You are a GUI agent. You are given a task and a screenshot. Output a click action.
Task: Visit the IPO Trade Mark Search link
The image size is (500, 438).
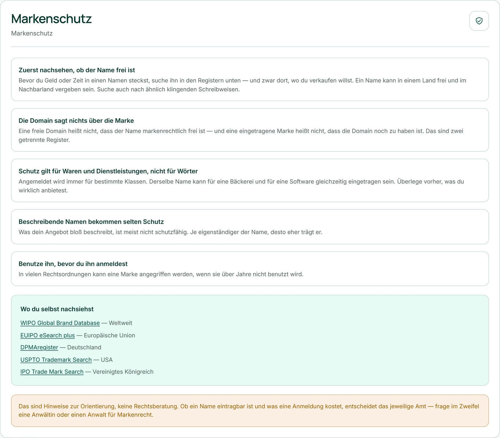point(52,372)
